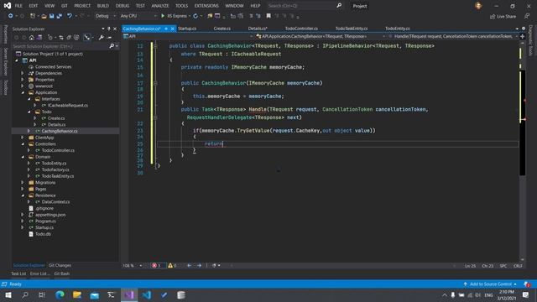Open the IIS Express launch target dropdown
This screenshot has height=302, width=537.
190,16
